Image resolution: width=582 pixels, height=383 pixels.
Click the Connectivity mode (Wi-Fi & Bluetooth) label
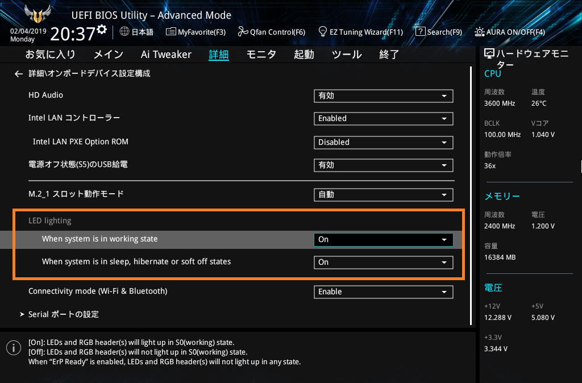(x=98, y=292)
